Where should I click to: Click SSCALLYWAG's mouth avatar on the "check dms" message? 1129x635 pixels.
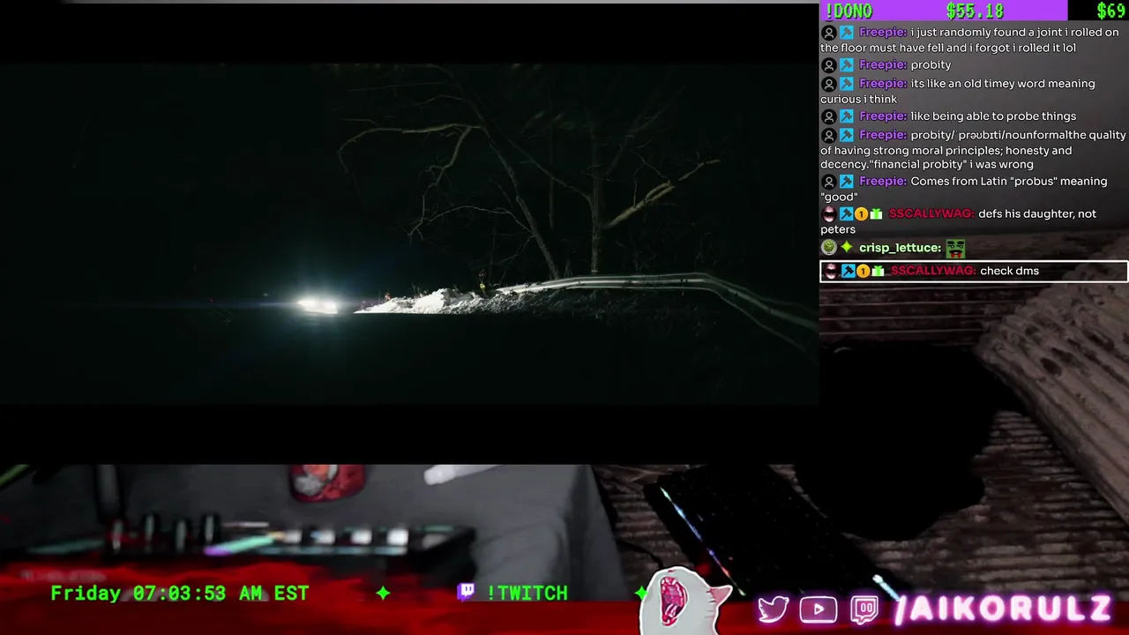pyautogui.click(x=830, y=271)
